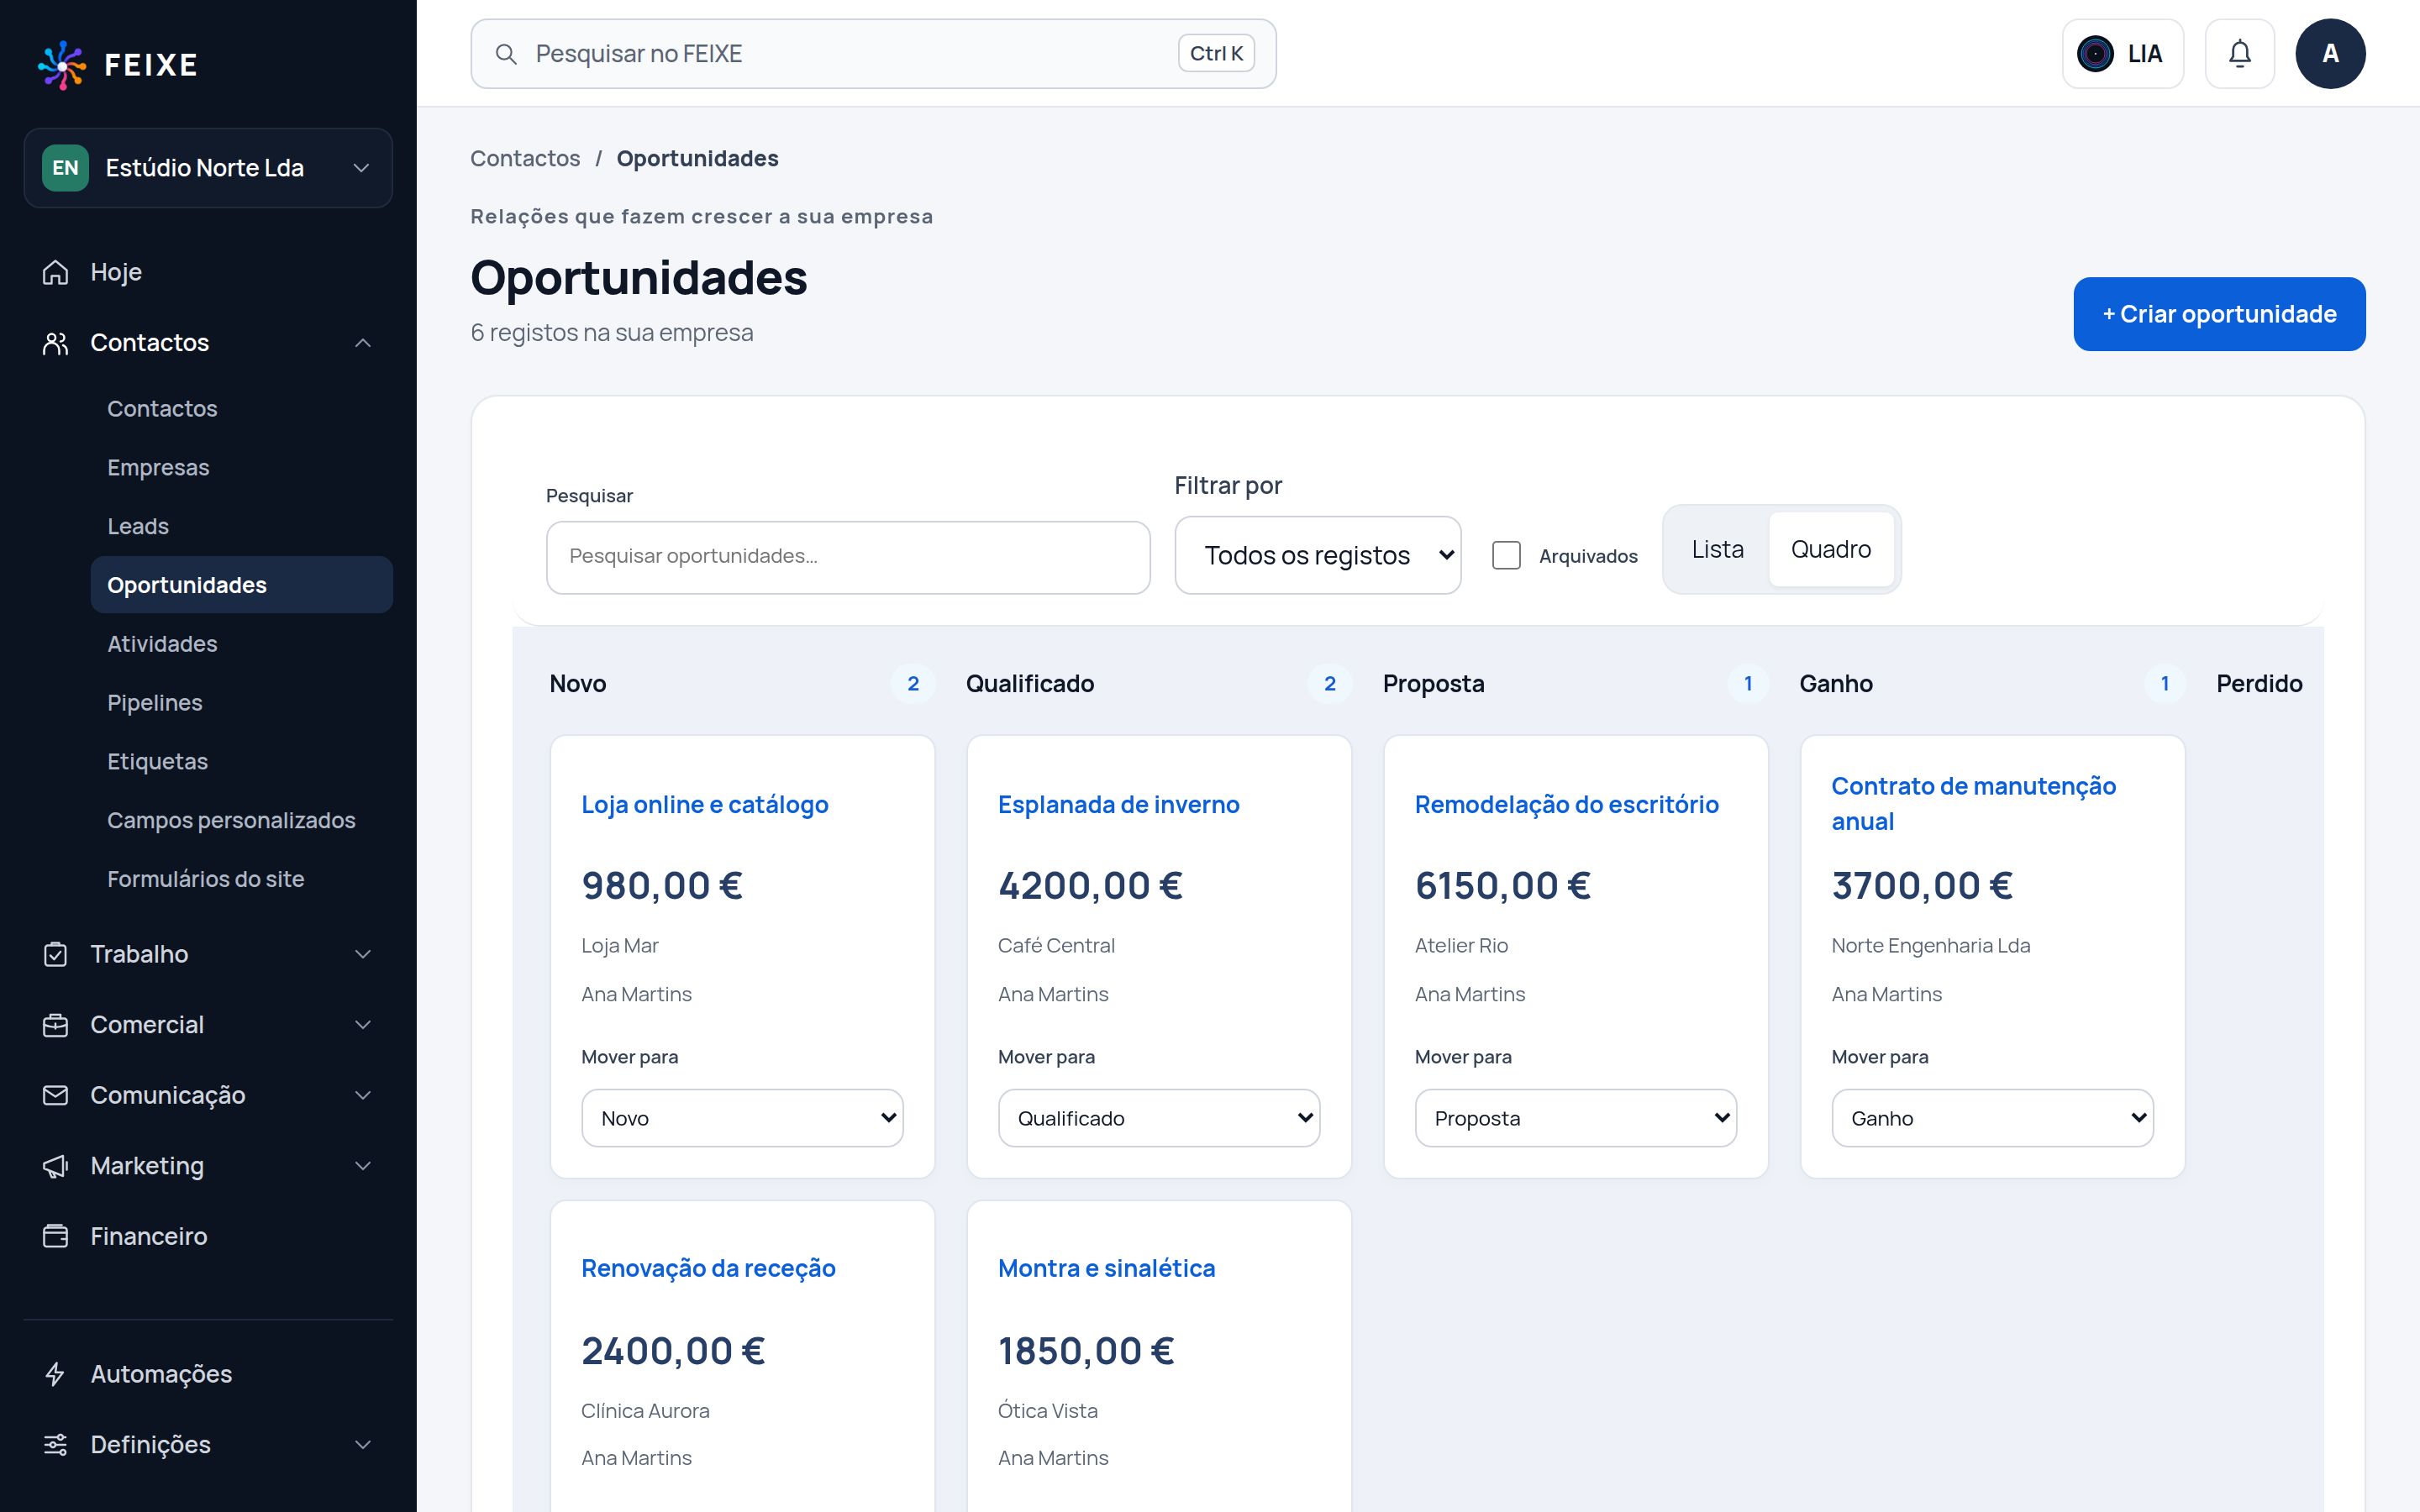The width and height of the screenshot is (2420, 1512).
Task: Open the notifications bell
Action: click(2239, 54)
